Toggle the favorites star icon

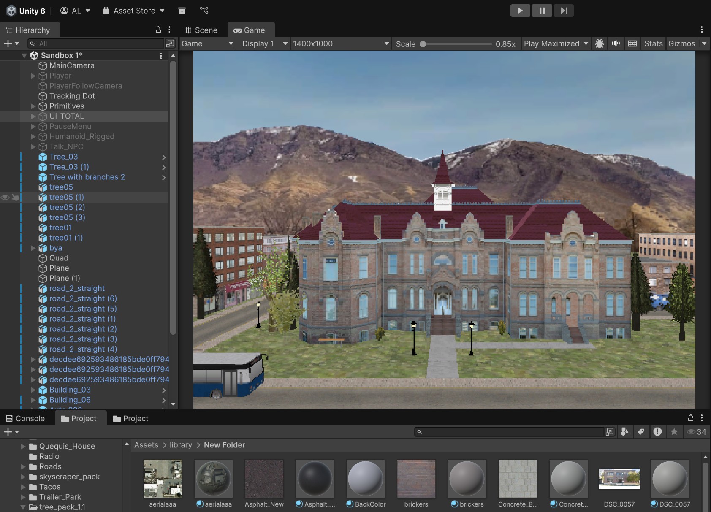tap(674, 432)
